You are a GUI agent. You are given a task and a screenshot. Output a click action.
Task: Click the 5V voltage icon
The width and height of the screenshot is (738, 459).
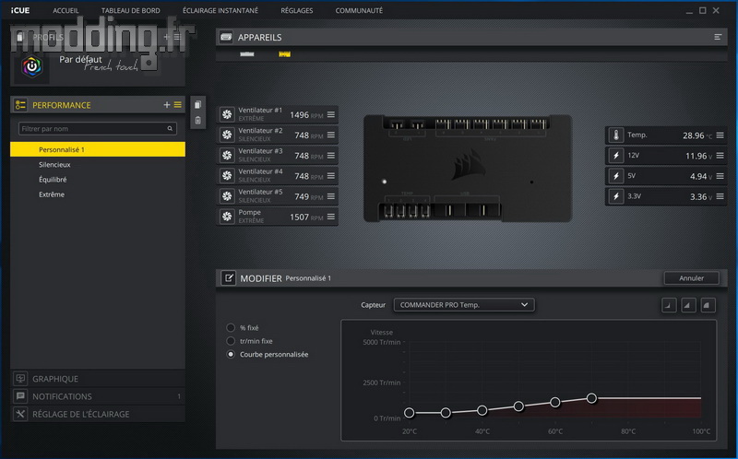click(x=616, y=176)
